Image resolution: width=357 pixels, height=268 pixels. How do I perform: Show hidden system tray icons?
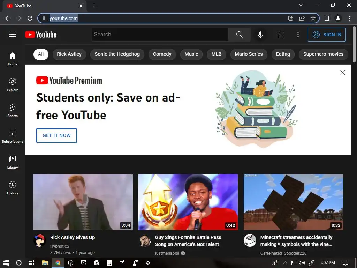point(285,263)
